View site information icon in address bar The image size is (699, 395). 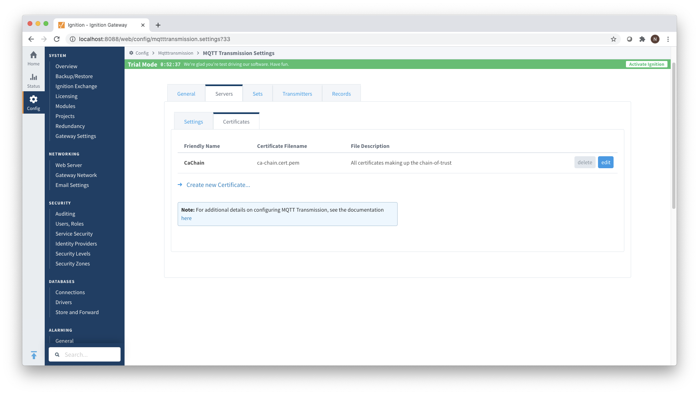coord(73,39)
